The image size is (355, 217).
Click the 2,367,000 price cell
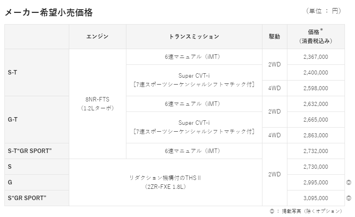[x=316, y=57]
